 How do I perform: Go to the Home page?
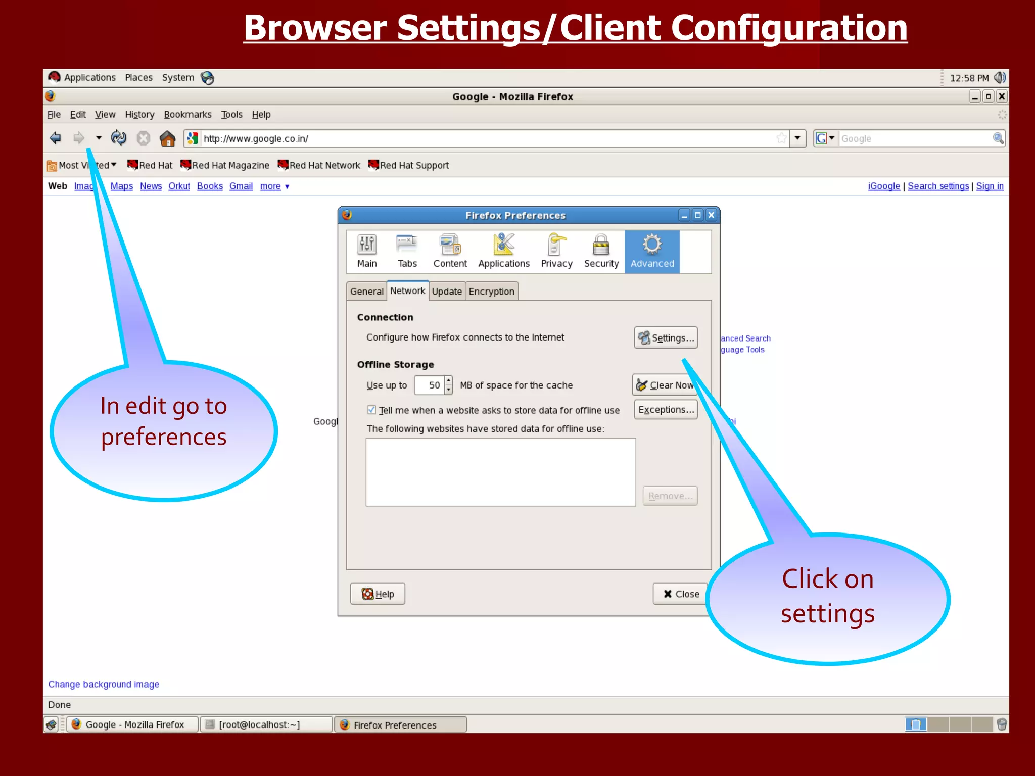tap(167, 138)
